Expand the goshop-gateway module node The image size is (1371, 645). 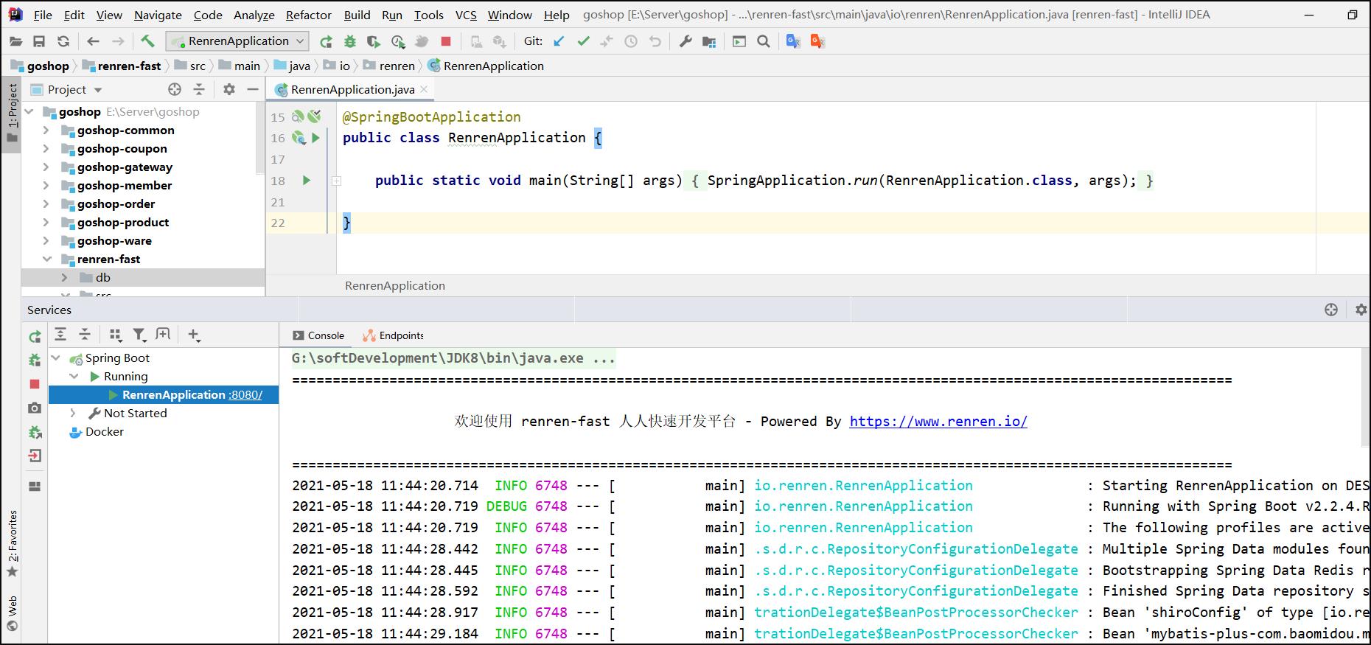46,167
